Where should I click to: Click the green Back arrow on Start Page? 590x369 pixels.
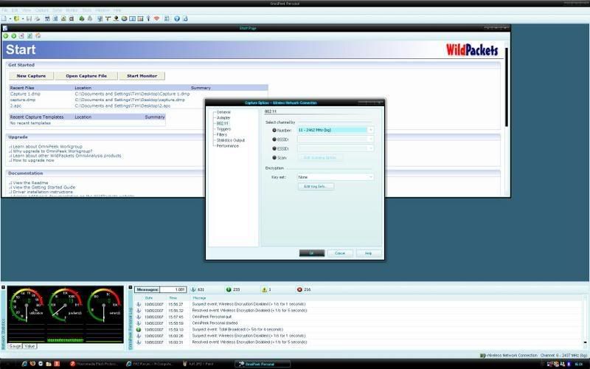pyautogui.click(x=5, y=35)
